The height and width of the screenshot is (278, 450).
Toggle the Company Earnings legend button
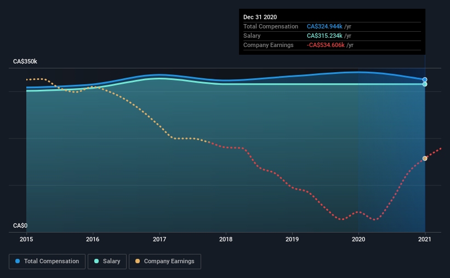coord(165,262)
